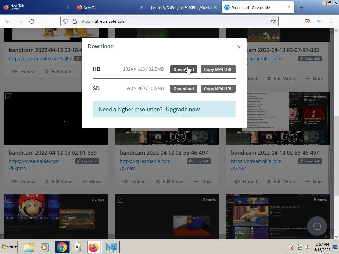Expand More options for the c7rj42 video

[x=314, y=182]
